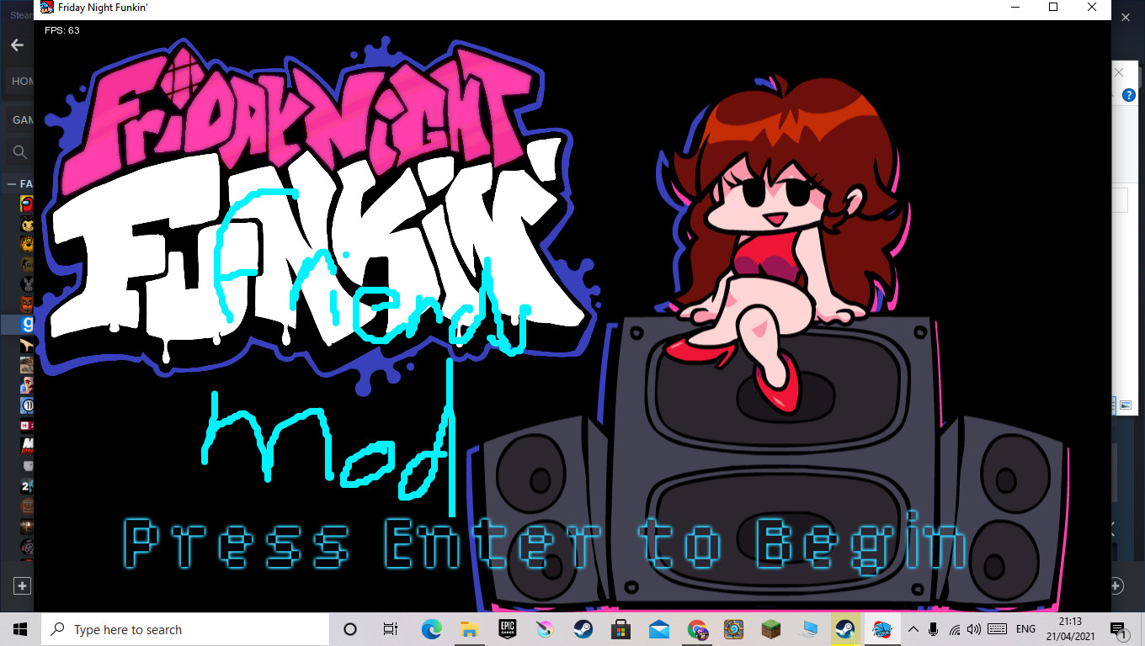Click 'Press Enter to Begin' text
This screenshot has height=646, width=1145.
(x=546, y=544)
